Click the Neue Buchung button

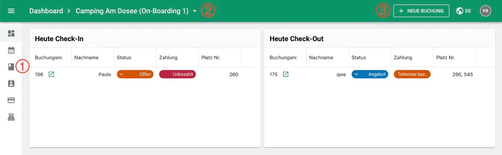[x=421, y=11]
